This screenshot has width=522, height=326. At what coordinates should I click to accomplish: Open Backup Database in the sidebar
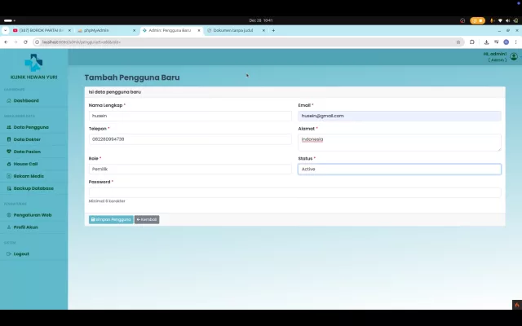[33, 188]
